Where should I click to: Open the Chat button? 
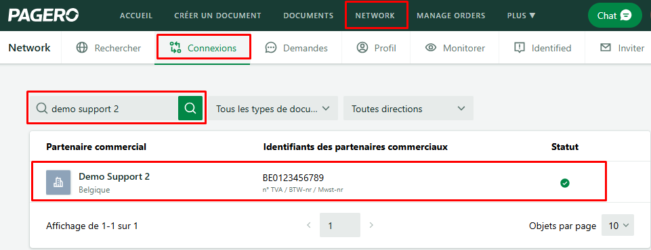615,16
